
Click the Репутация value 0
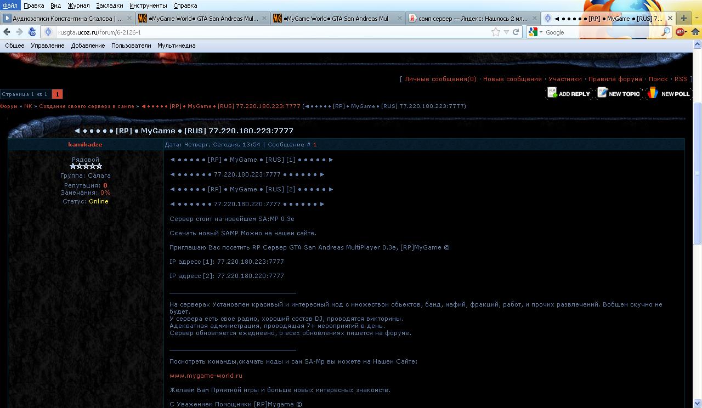[105, 185]
